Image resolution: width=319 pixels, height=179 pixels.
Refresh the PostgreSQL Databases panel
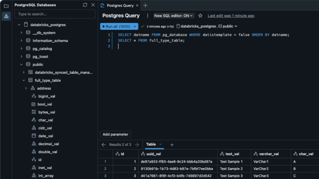[85, 5]
